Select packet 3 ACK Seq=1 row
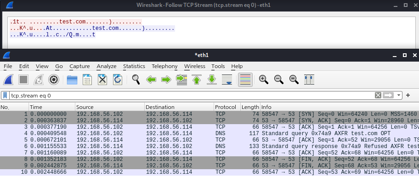419x177 pixels. [x=209, y=127]
